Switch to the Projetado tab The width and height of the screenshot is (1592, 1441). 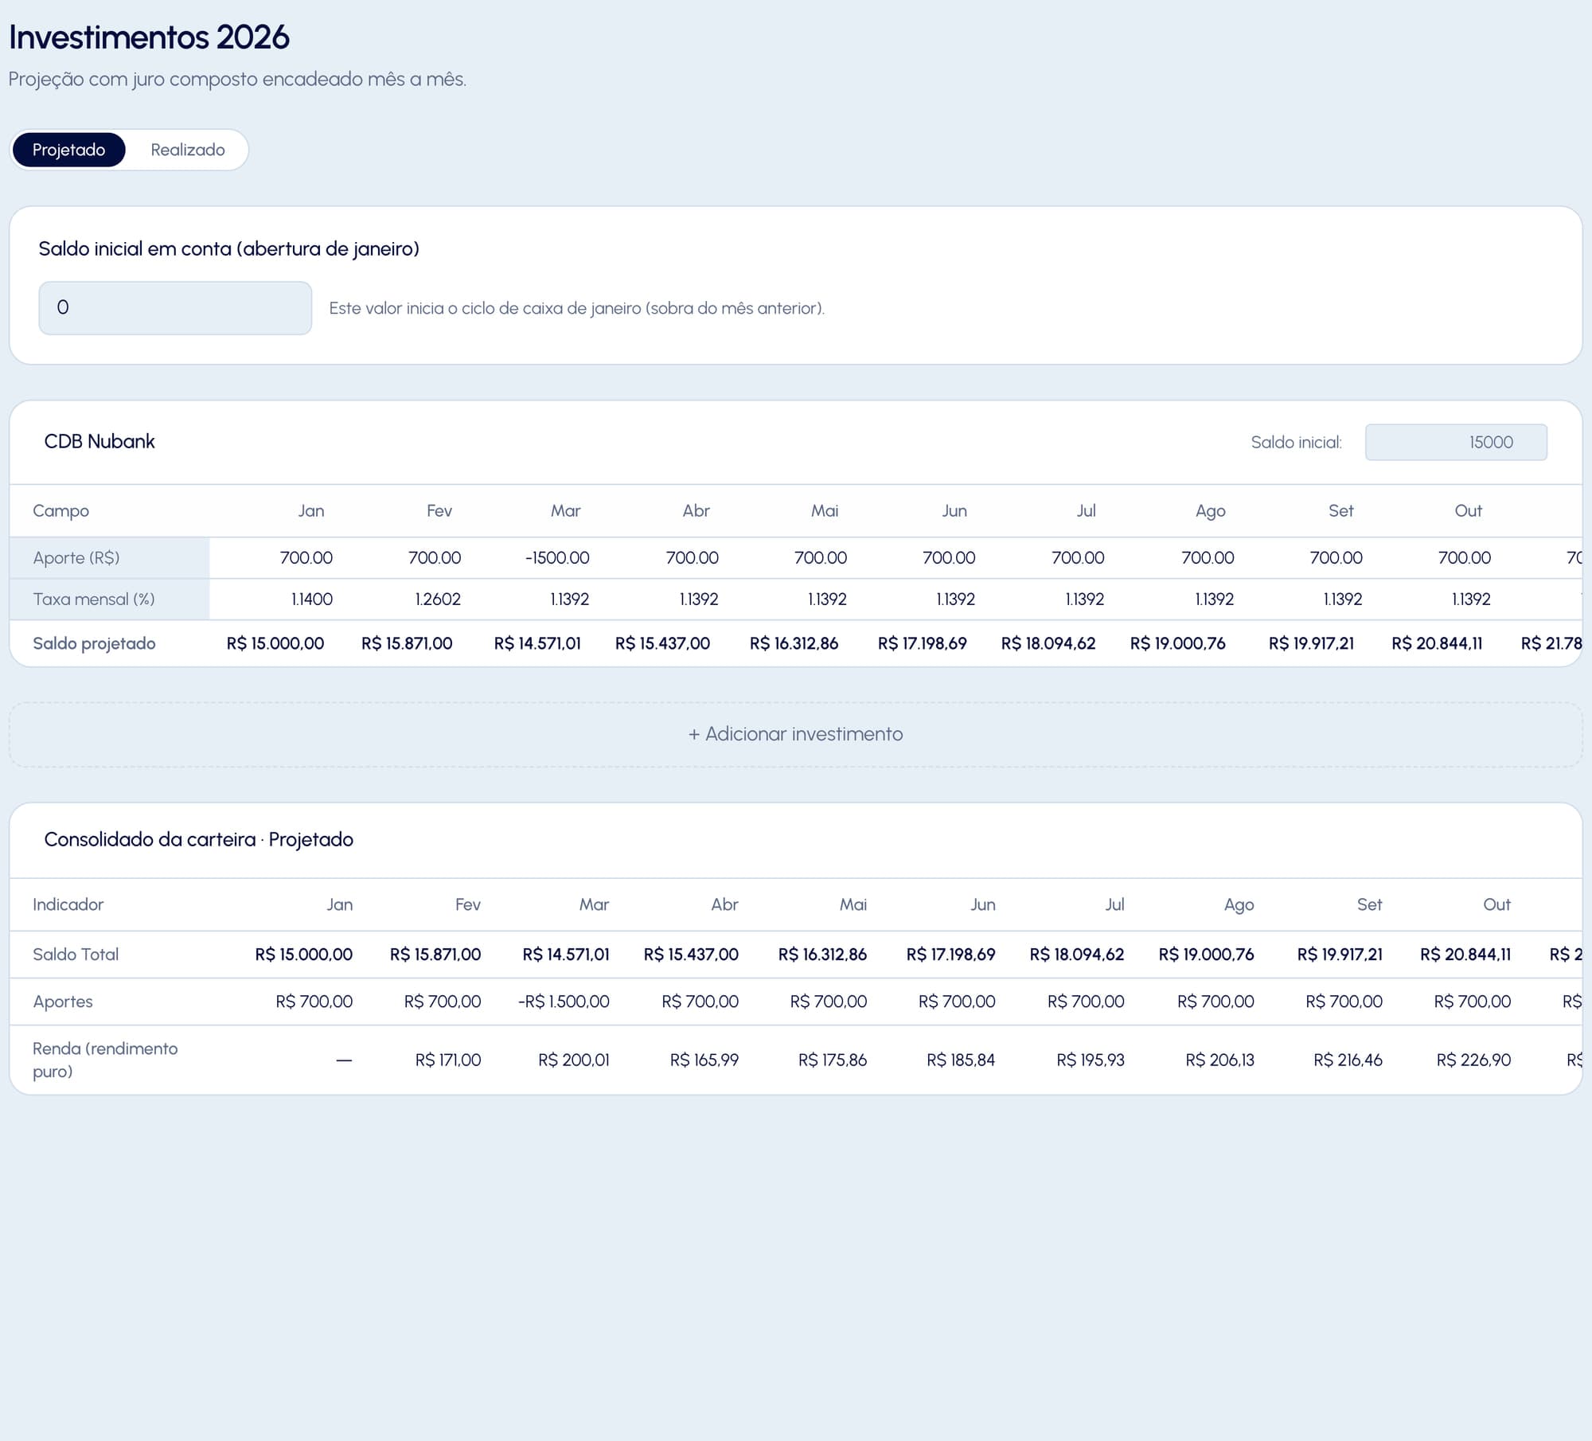(68, 150)
